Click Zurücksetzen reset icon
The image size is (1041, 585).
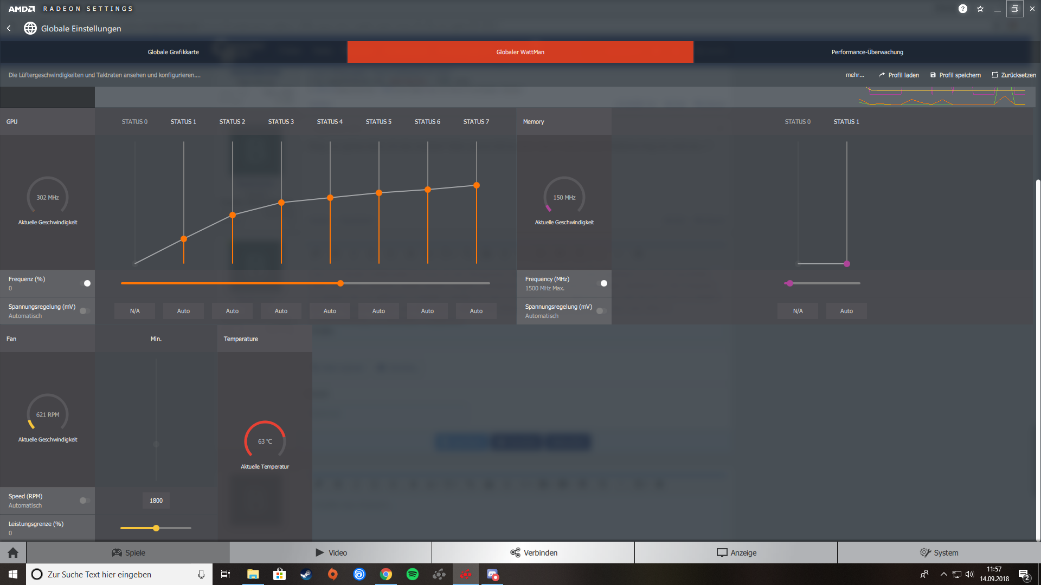(x=994, y=75)
